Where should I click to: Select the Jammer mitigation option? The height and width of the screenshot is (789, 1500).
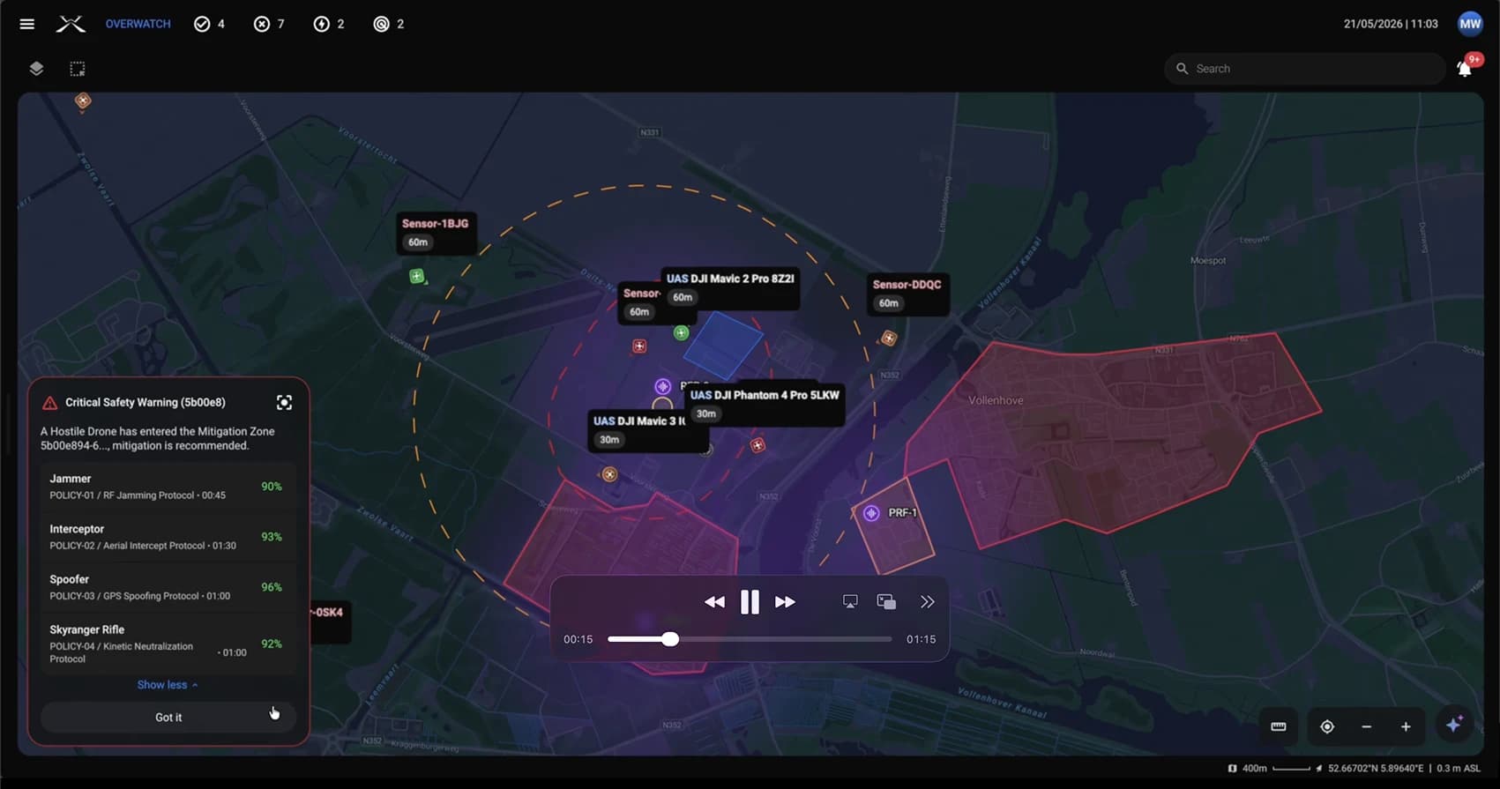click(x=168, y=487)
